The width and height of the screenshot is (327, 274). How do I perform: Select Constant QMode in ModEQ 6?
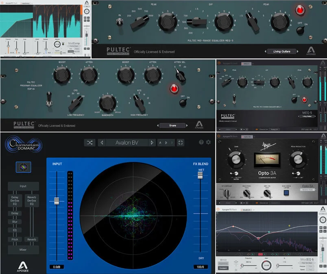pos(223,268)
